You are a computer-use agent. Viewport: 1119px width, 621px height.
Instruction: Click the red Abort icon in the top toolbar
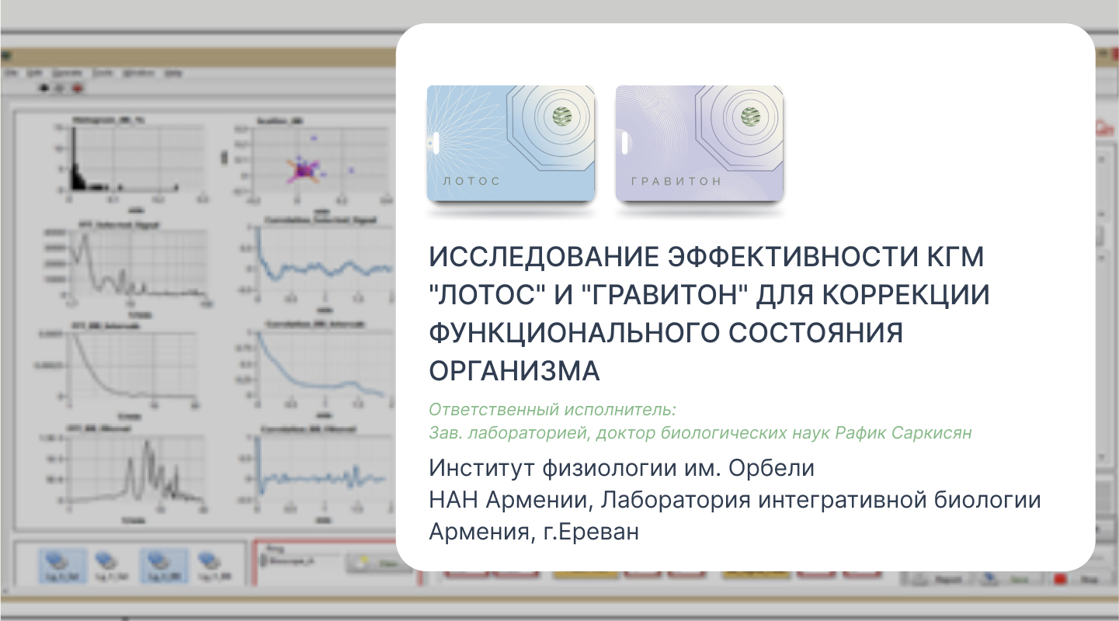tap(77, 88)
